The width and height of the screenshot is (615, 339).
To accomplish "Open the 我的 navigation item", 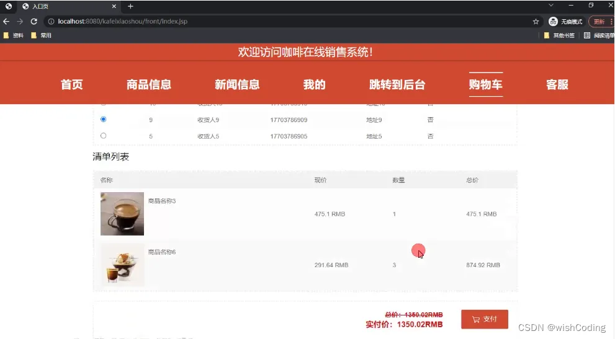I will [x=314, y=84].
